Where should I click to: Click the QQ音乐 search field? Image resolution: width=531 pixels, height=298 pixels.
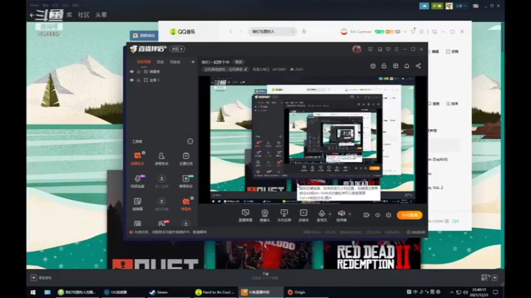tap(272, 31)
